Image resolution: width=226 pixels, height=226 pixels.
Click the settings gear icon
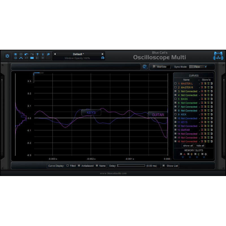coord(21,54)
